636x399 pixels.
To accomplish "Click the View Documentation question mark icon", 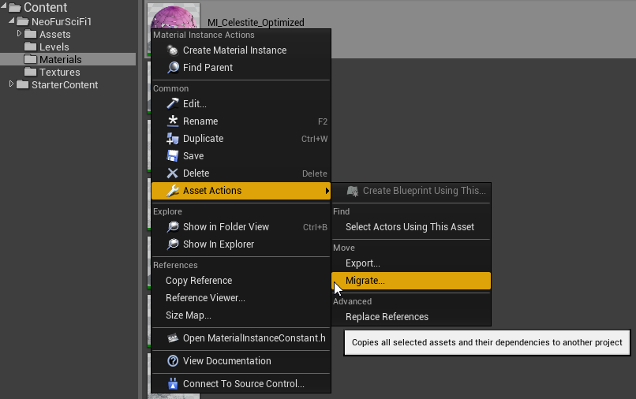I will 173,361.
